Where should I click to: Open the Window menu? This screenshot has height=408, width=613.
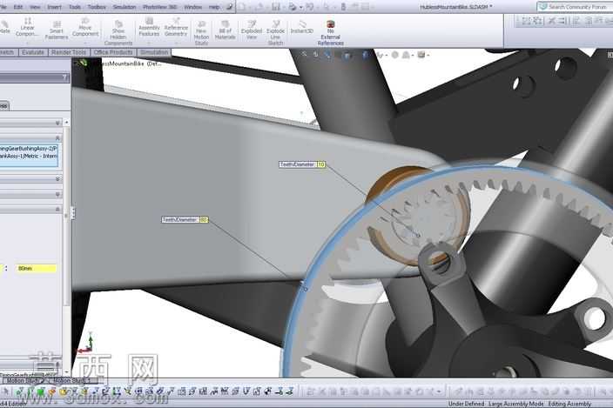(192, 7)
